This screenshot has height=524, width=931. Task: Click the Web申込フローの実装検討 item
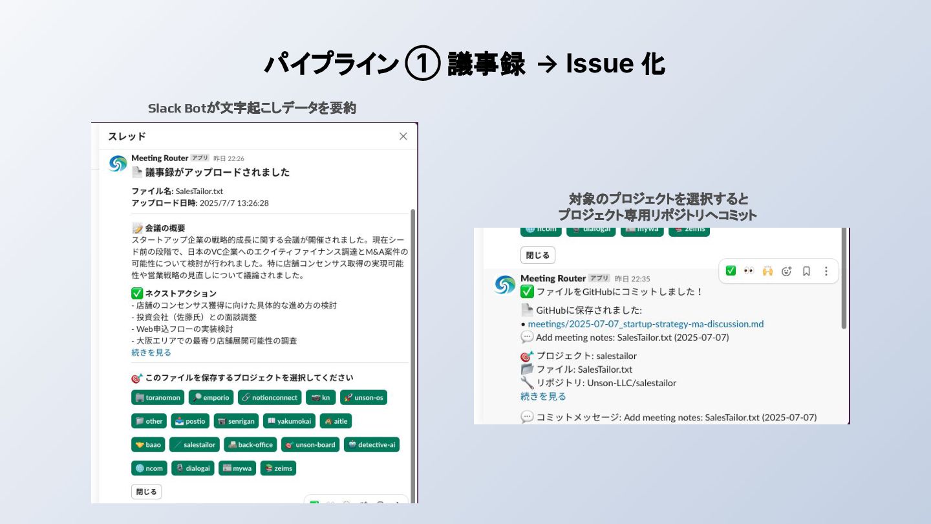click(182, 329)
